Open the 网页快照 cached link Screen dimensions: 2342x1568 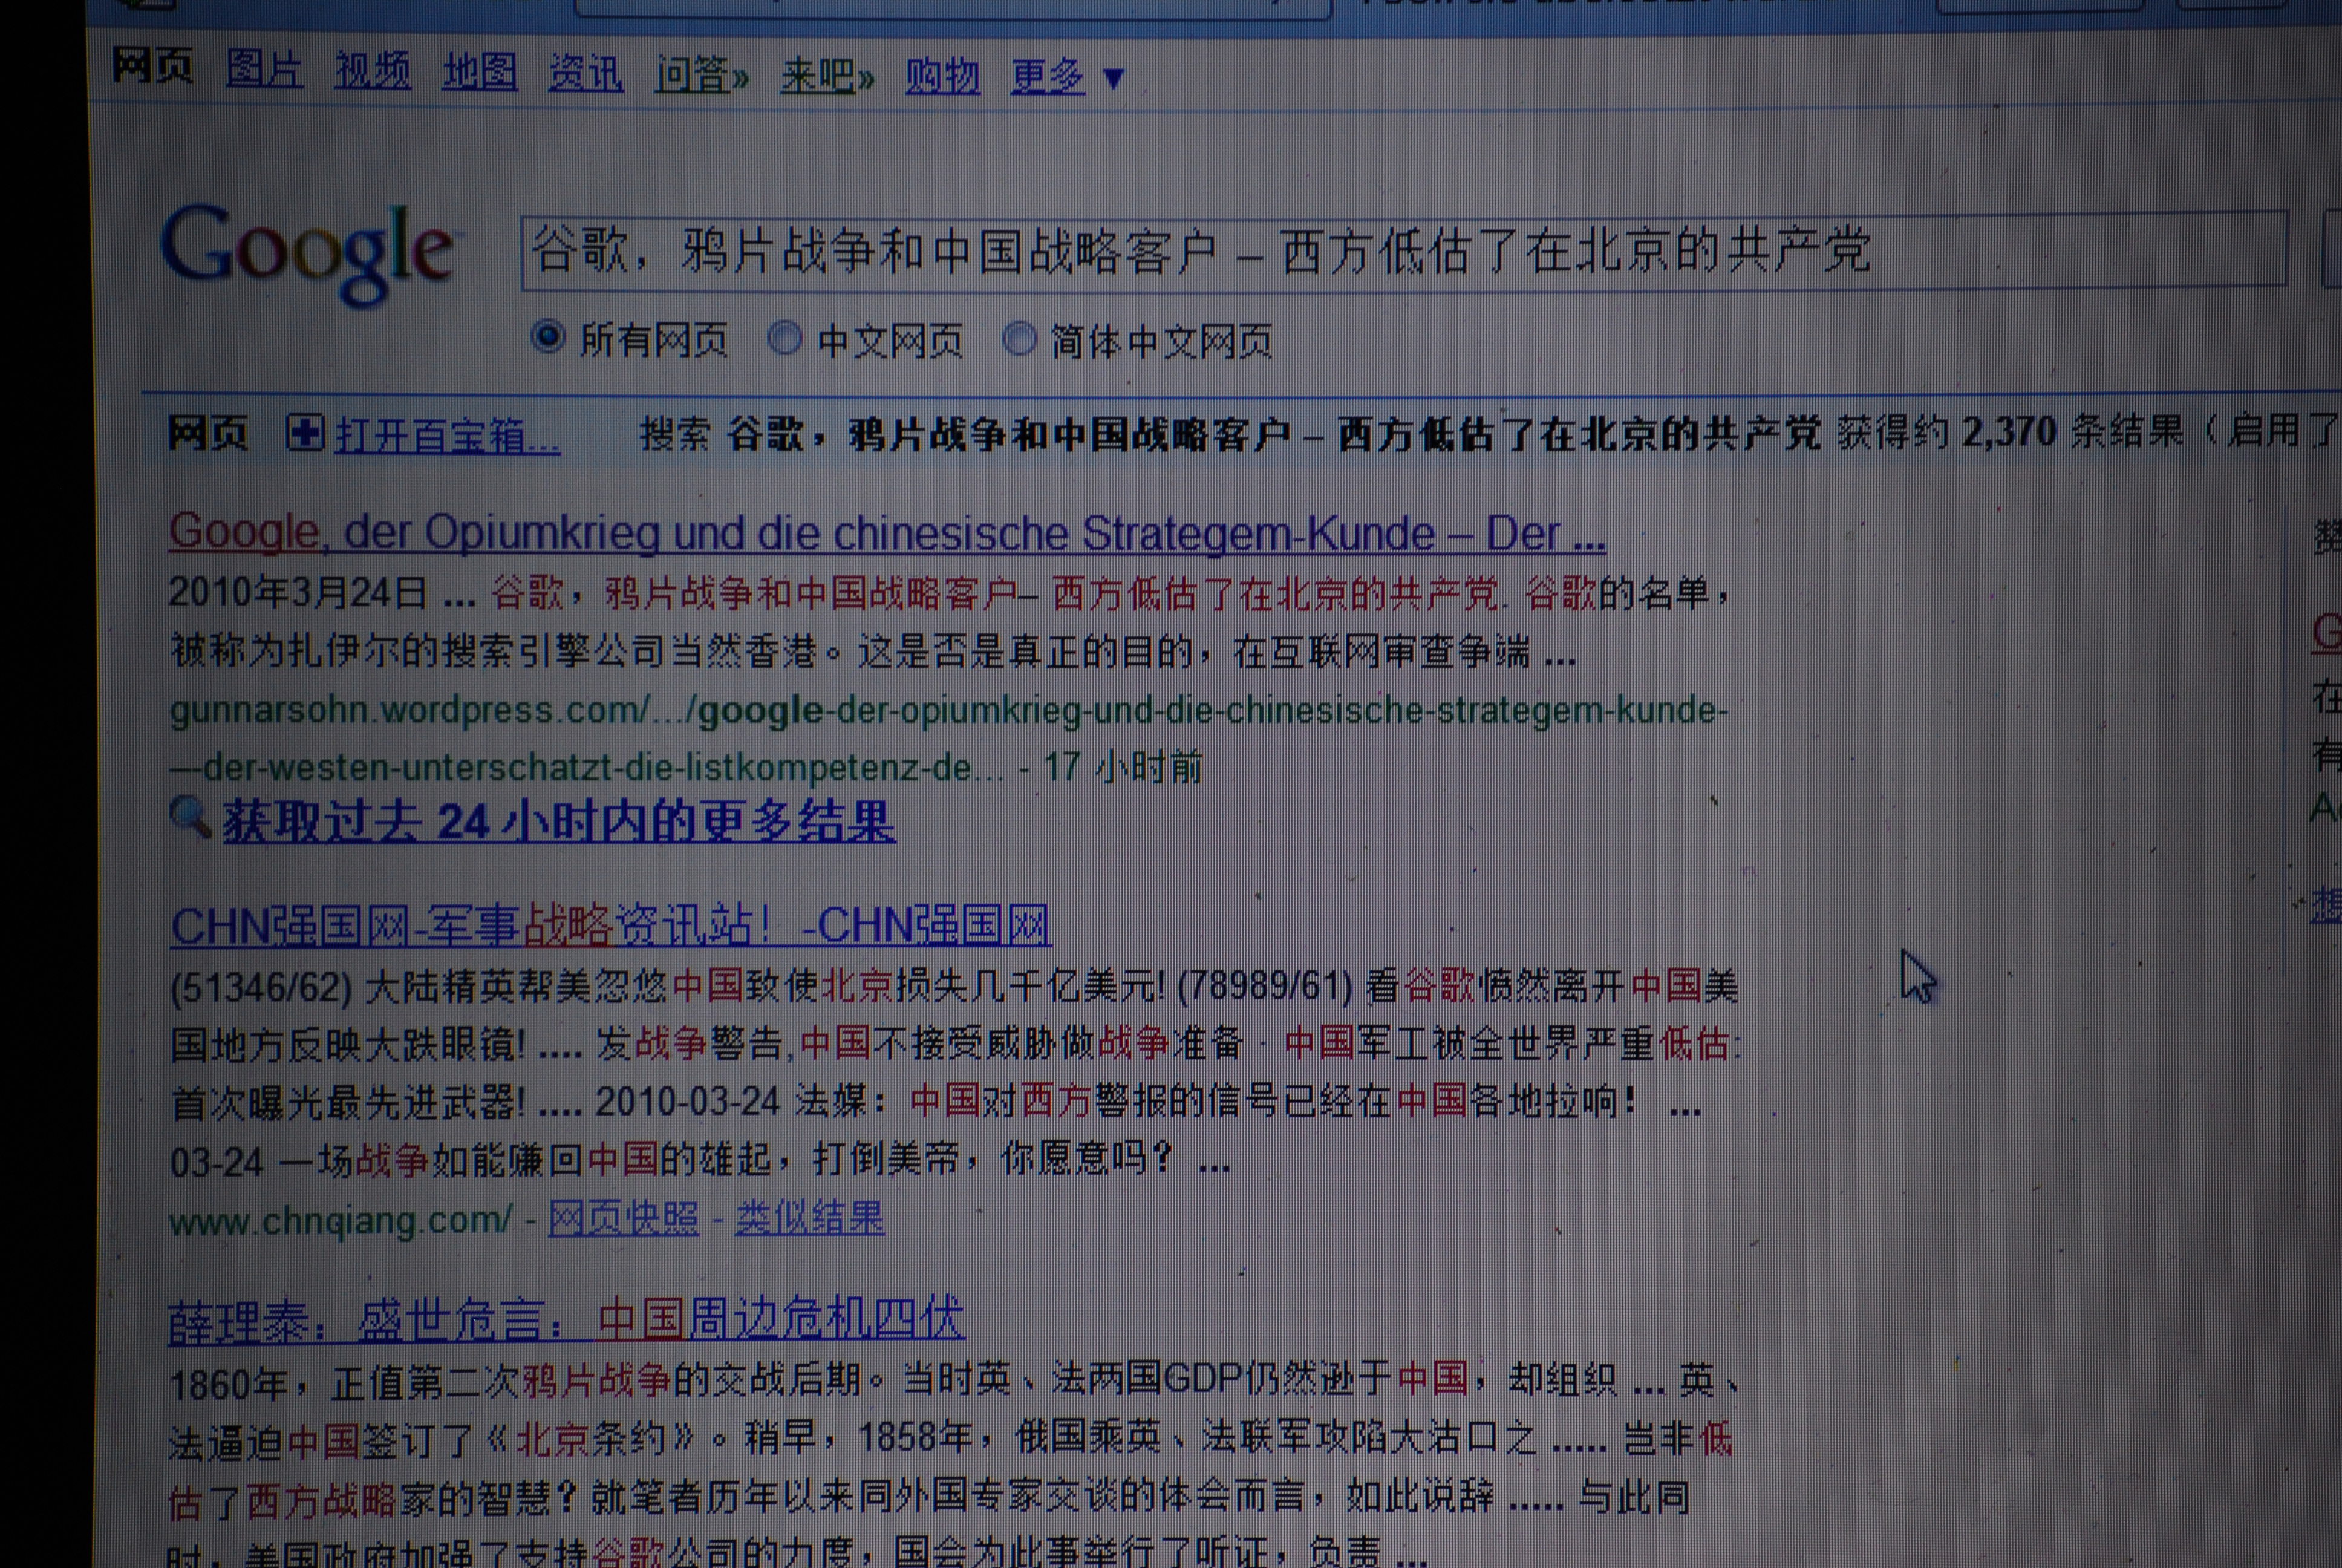[x=623, y=1218]
